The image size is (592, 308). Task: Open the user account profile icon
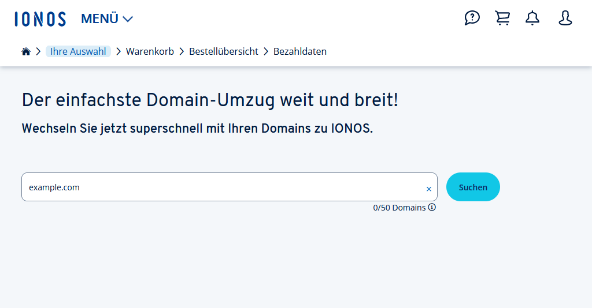point(565,18)
